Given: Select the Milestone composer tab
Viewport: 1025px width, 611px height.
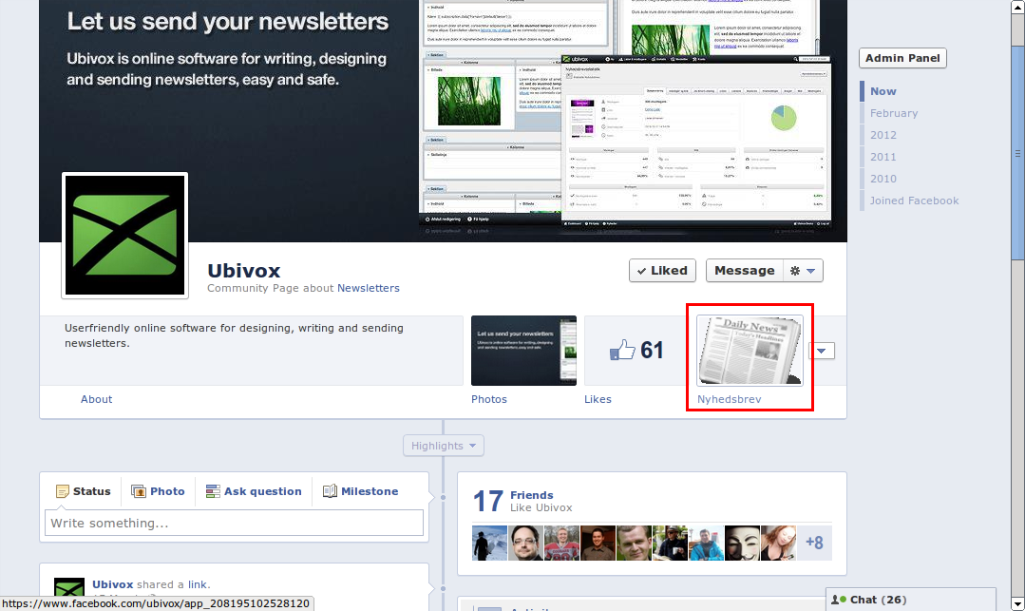Looking at the screenshot, I should click(361, 491).
